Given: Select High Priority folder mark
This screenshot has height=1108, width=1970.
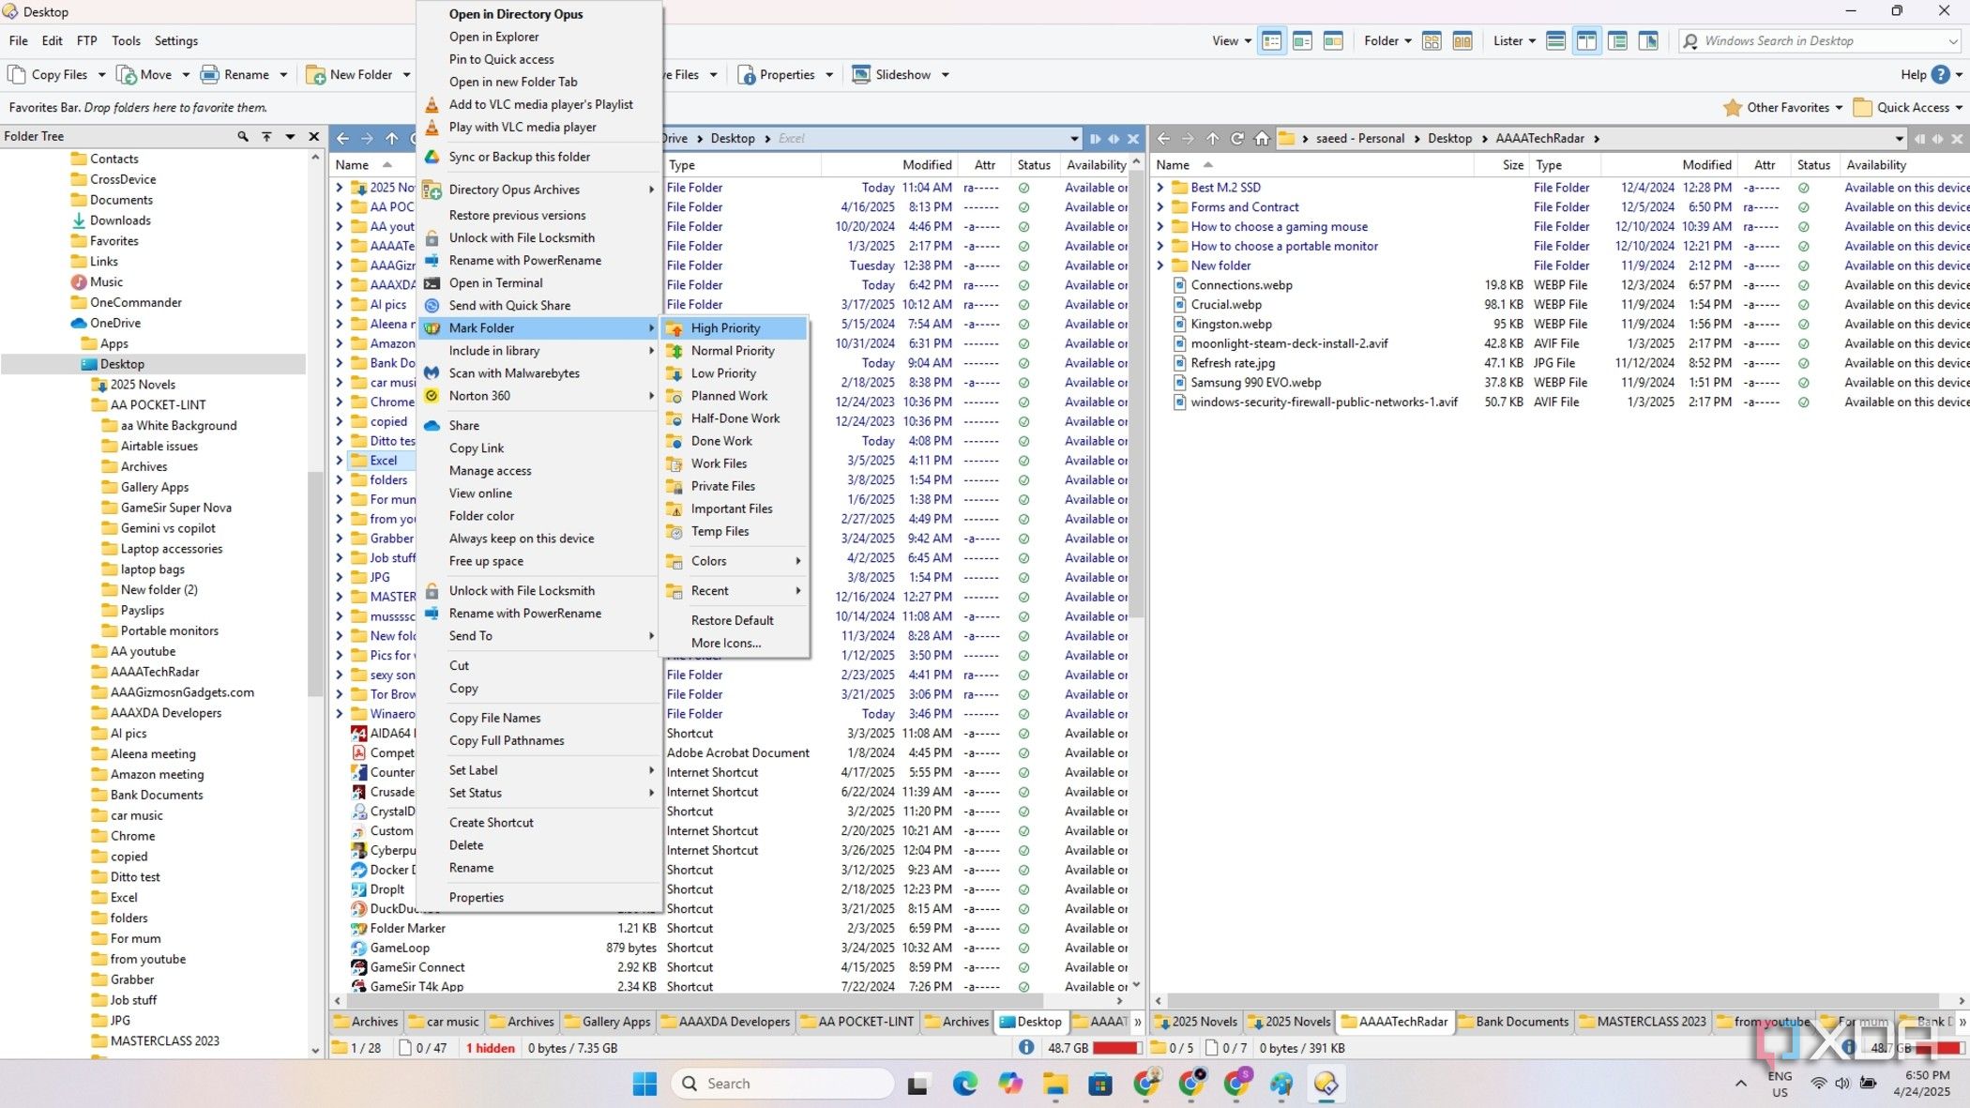Looking at the screenshot, I should pos(734,327).
